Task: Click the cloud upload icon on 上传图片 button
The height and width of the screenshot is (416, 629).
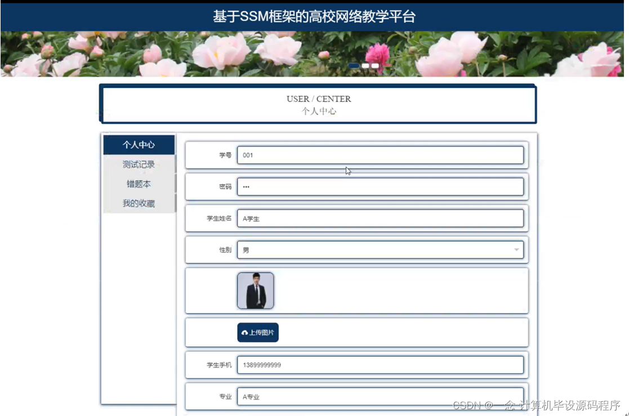Action: (x=244, y=332)
